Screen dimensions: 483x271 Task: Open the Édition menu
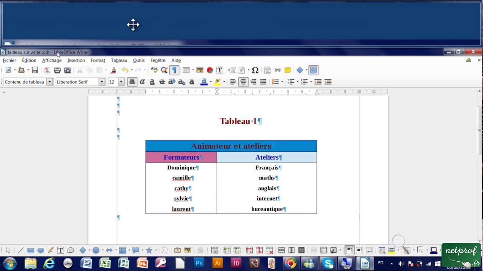29,60
